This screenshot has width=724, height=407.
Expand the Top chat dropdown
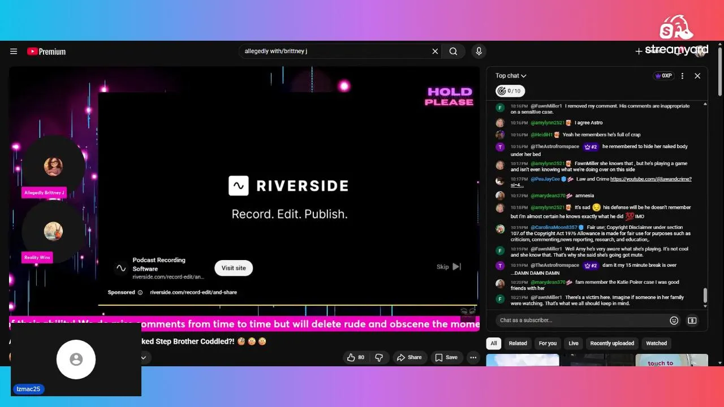(x=511, y=76)
